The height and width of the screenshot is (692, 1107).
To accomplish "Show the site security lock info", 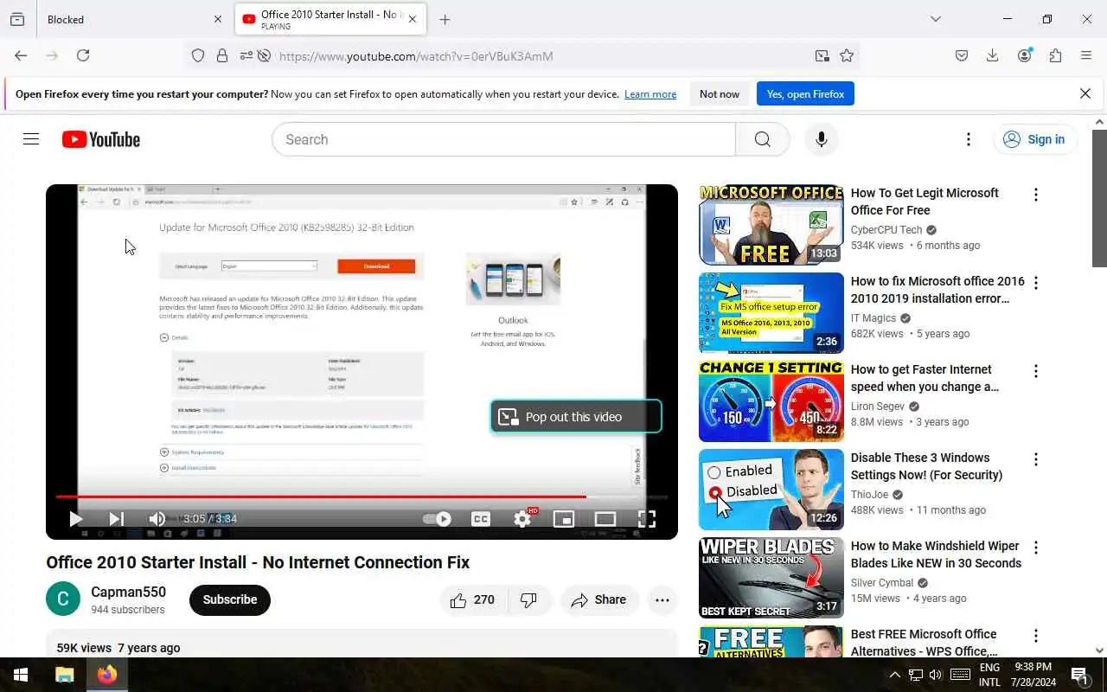I will (x=222, y=55).
